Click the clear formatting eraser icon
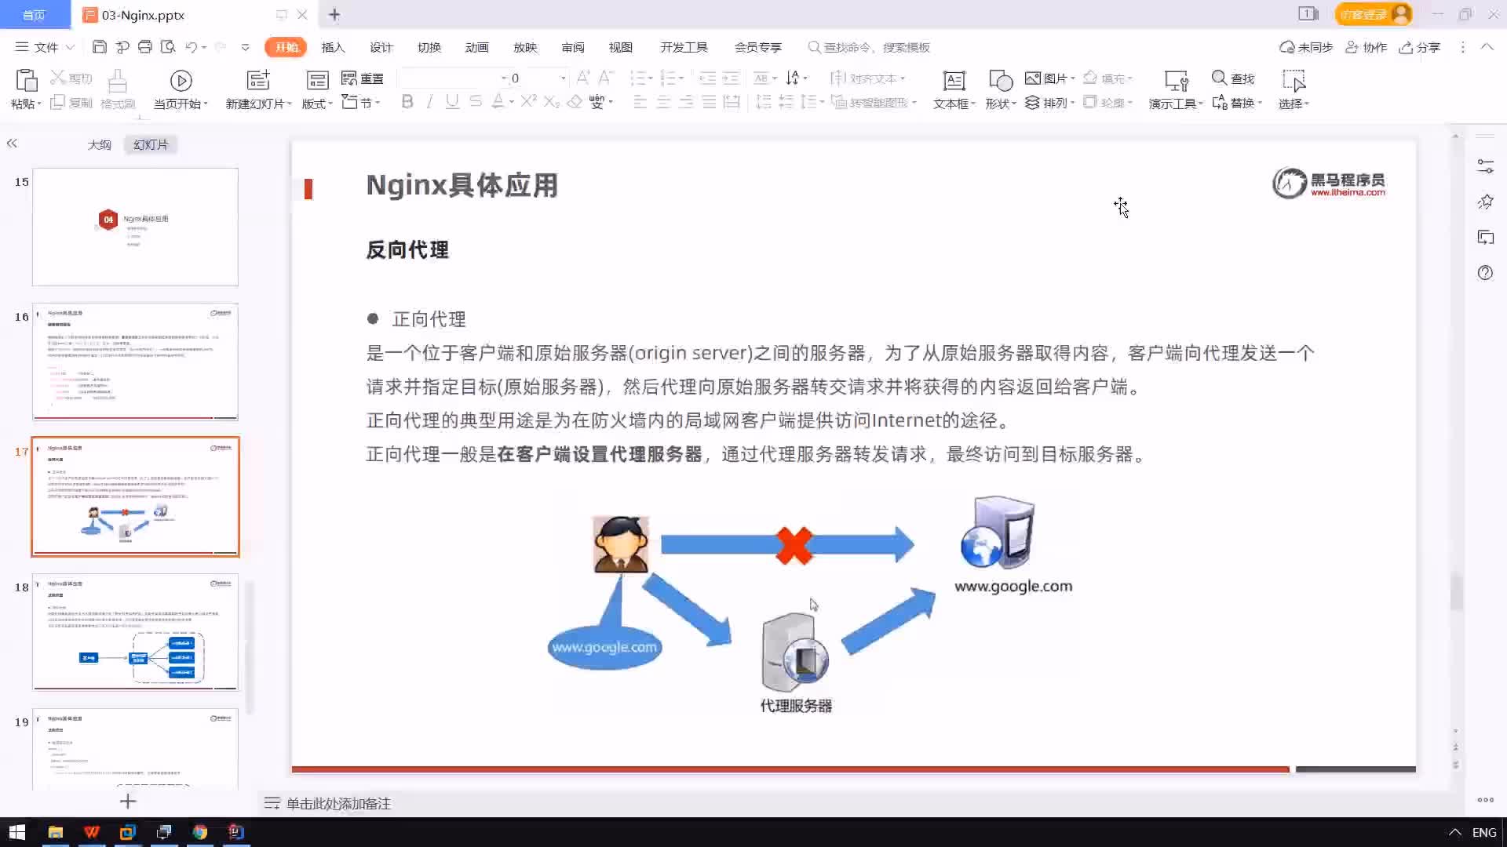This screenshot has width=1507, height=847. pyautogui.click(x=575, y=102)
